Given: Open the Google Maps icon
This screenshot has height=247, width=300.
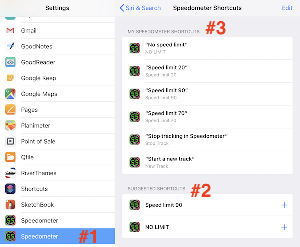Looking at the screenshot, I should 10,94.
